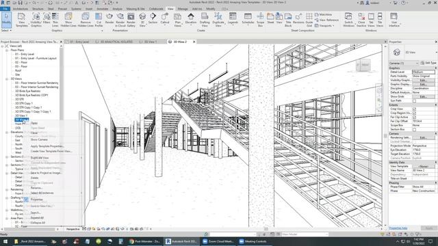Viewport: 438px width, 246px height.
Task: Open Visibility/Graphics settings
Action: point(36,20)
